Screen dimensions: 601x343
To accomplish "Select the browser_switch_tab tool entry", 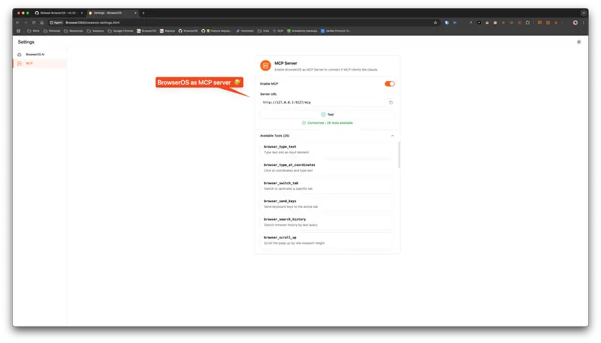I will (x=328, y=185).
